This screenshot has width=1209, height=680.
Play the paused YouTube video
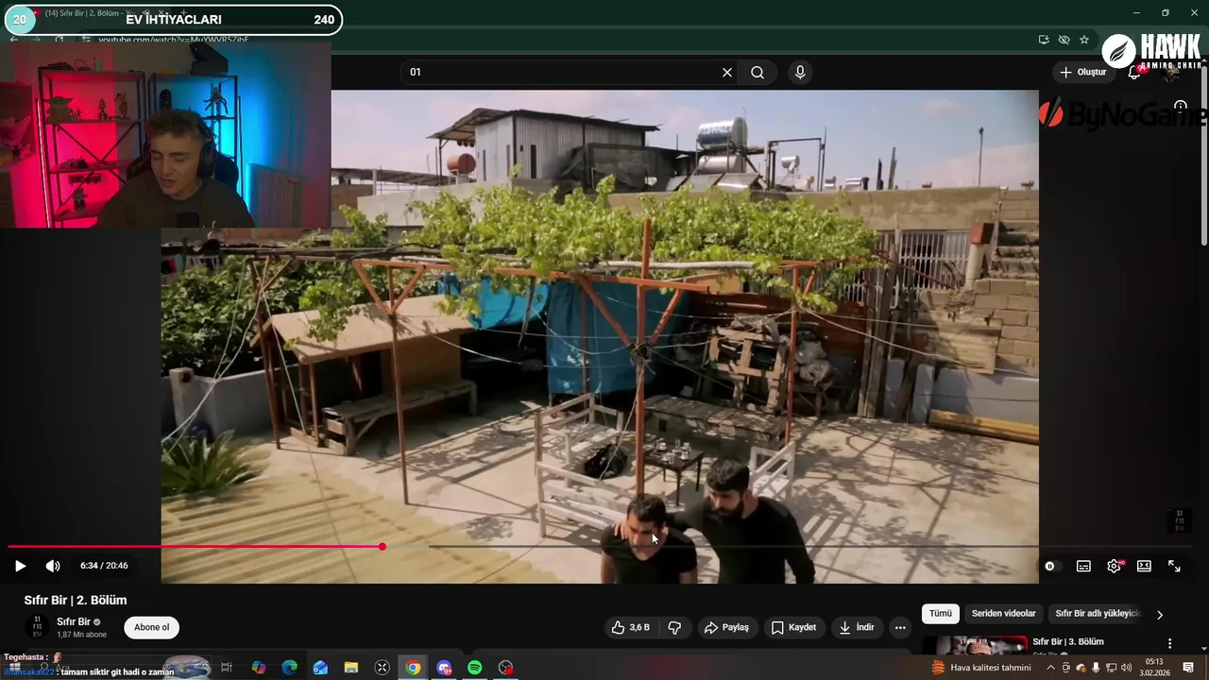click(20, 566)
